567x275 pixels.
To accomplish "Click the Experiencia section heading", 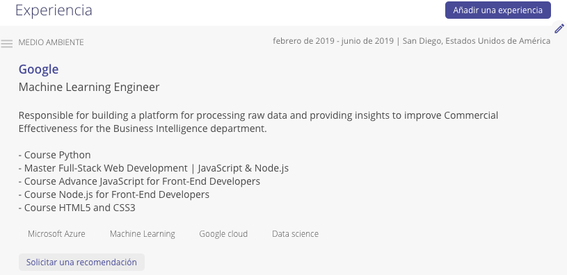I will pos(54,10).
